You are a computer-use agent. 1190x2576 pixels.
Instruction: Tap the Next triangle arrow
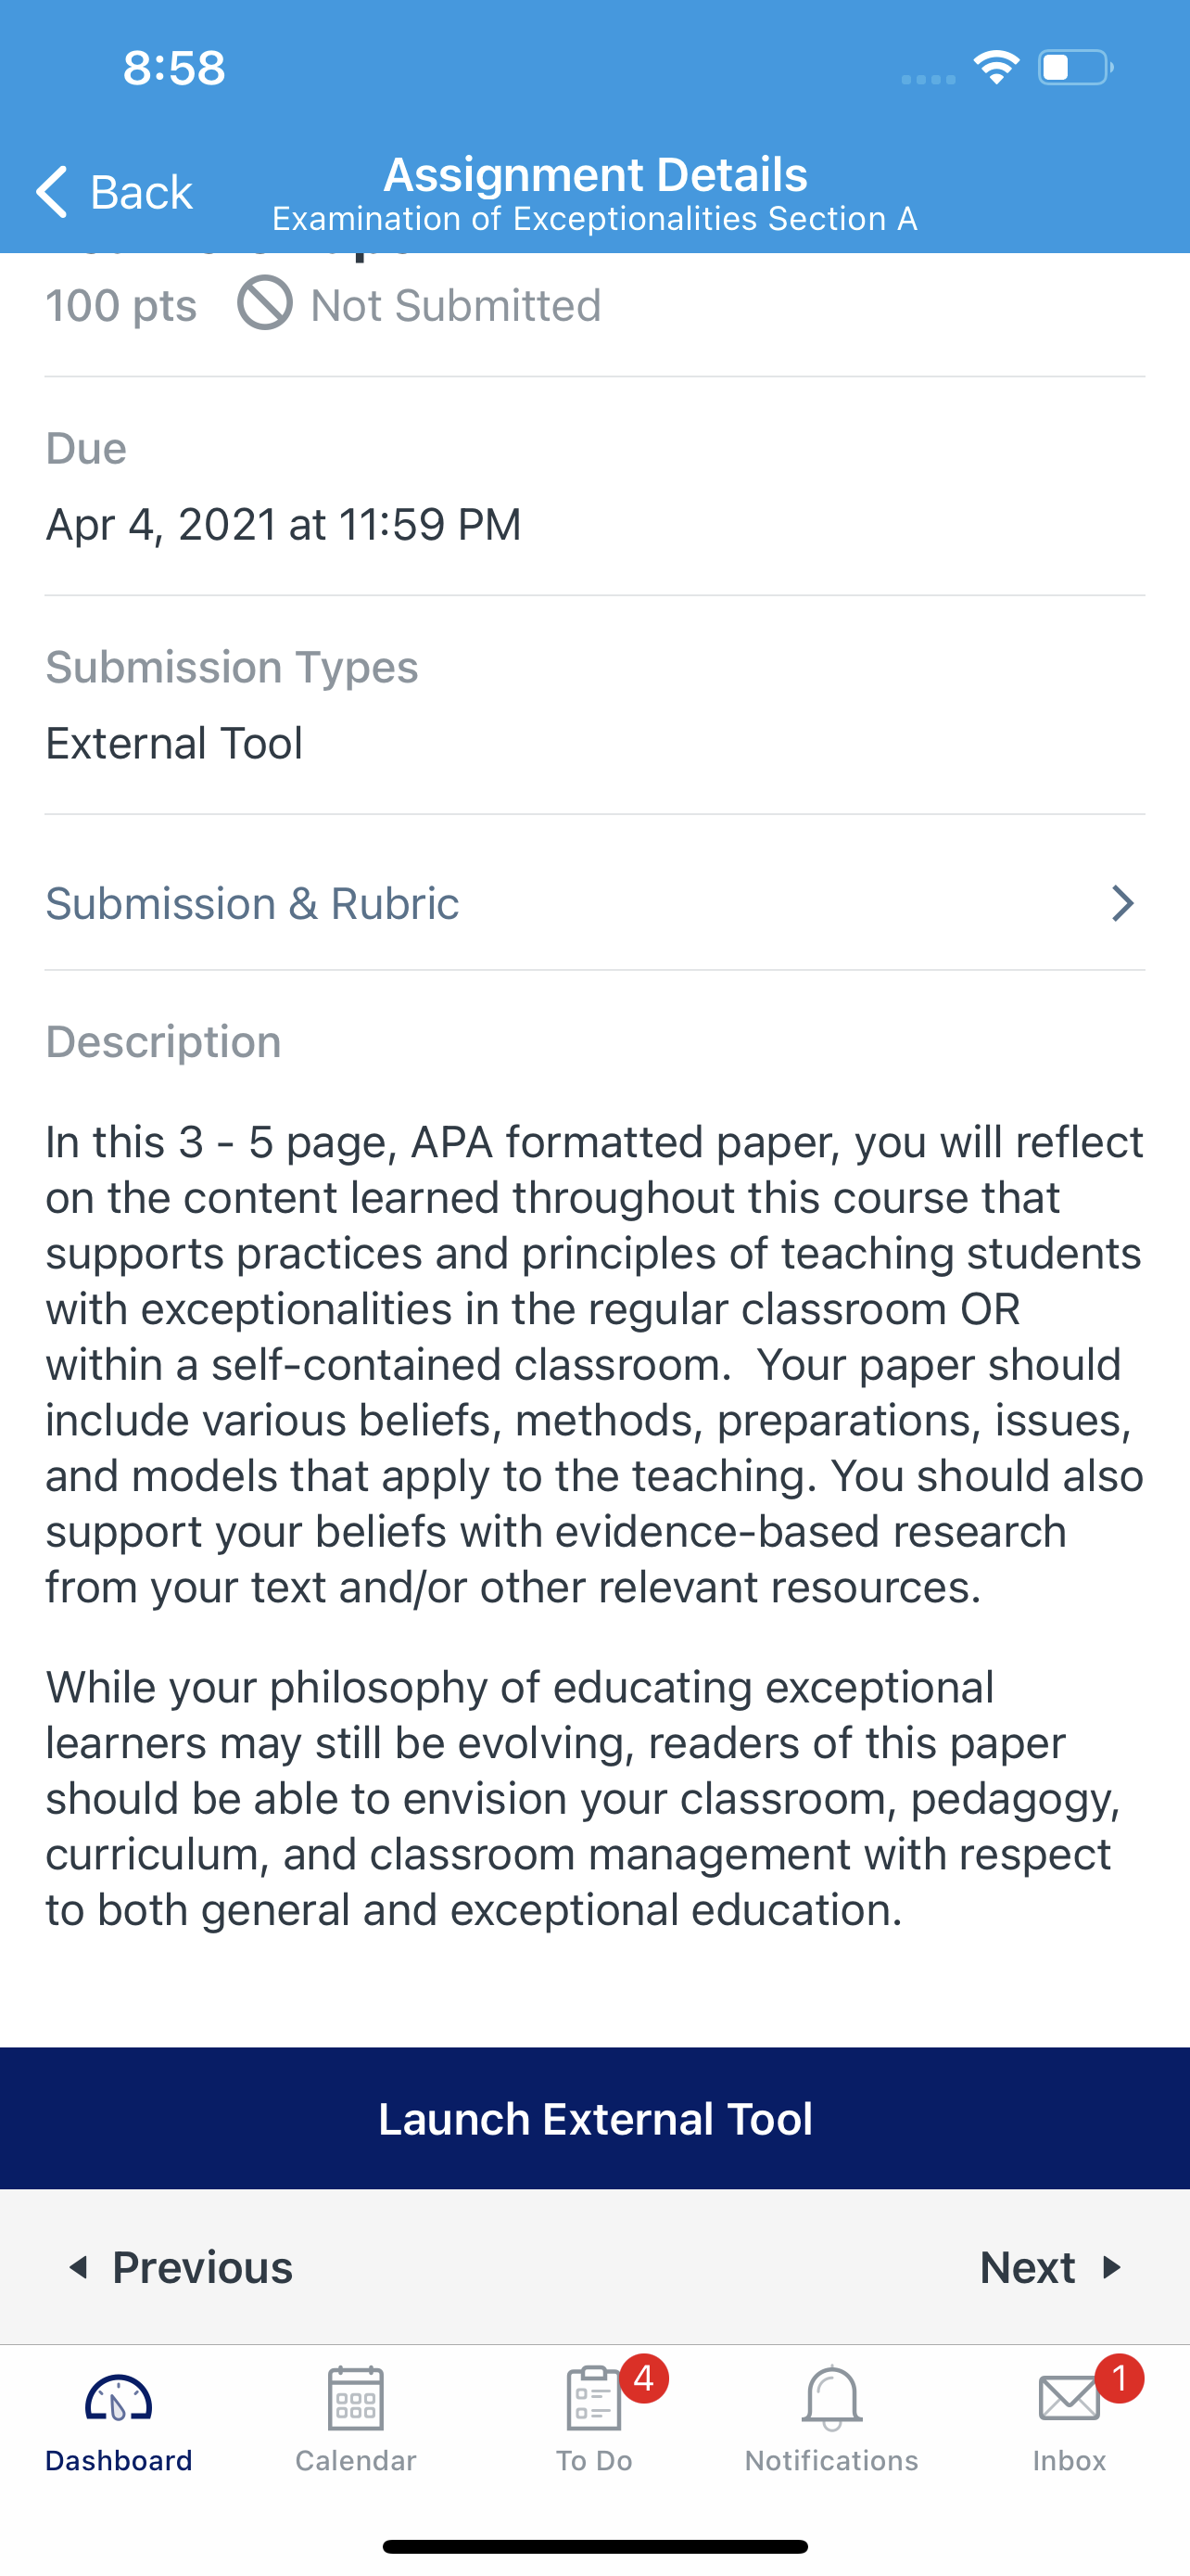(x=1111, y=2267)
